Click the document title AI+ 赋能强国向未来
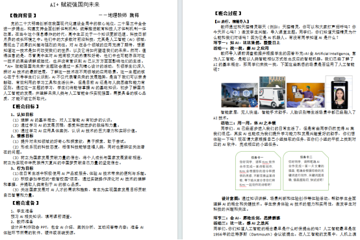 (75, 5)
